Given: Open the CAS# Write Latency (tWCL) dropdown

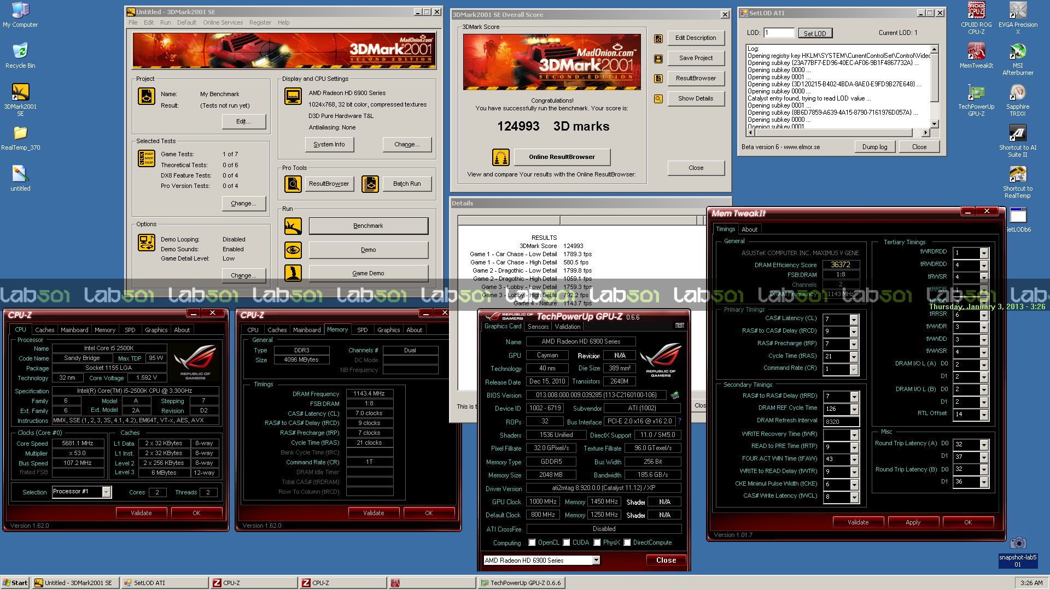Looking at the screenshot, I should (855, 497).
